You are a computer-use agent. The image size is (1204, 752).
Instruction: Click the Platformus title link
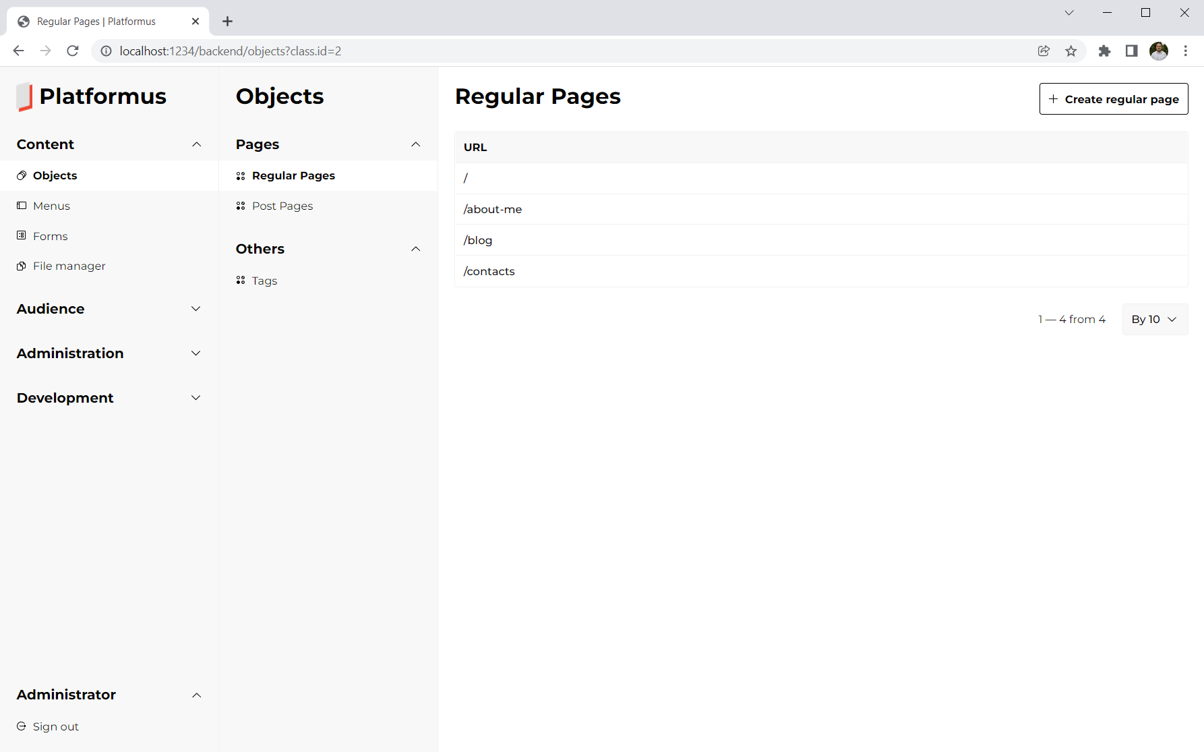(102, 96)
